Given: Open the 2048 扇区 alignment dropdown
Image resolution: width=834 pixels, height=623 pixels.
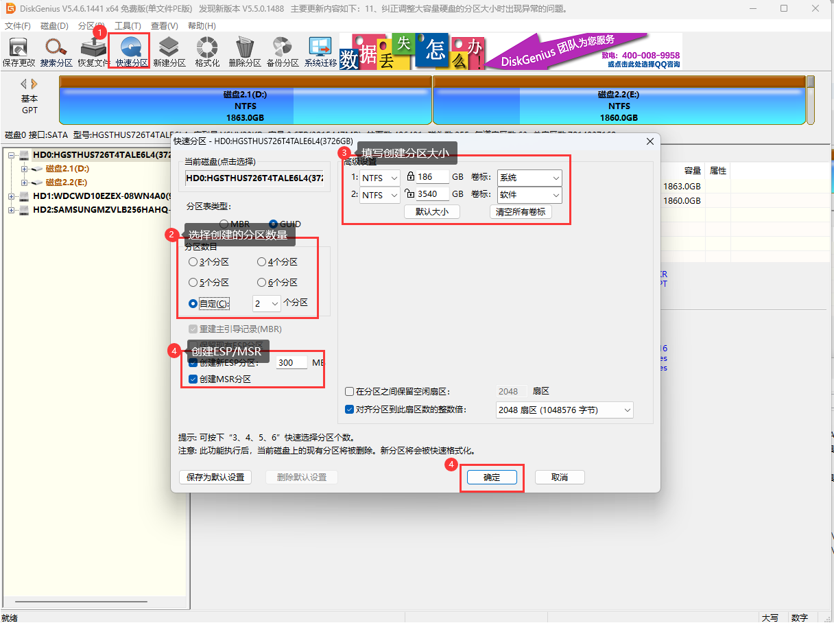Looking at the screenshot, I should click(564, 410).
